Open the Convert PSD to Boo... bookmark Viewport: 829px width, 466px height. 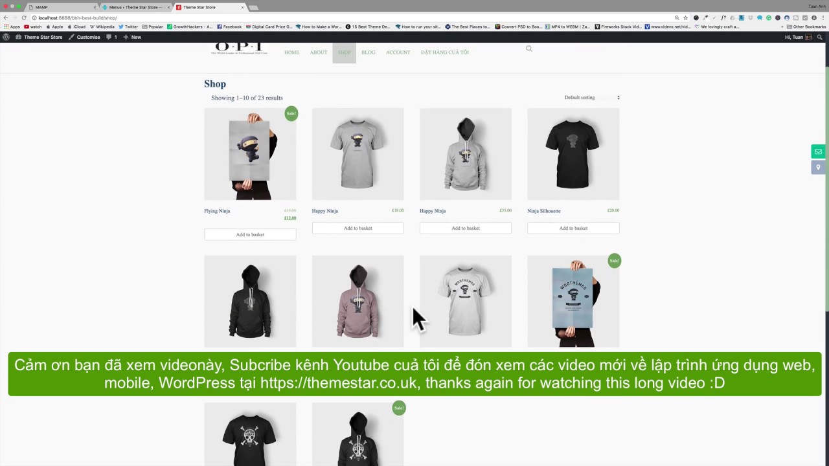click(x=518, y=27)
